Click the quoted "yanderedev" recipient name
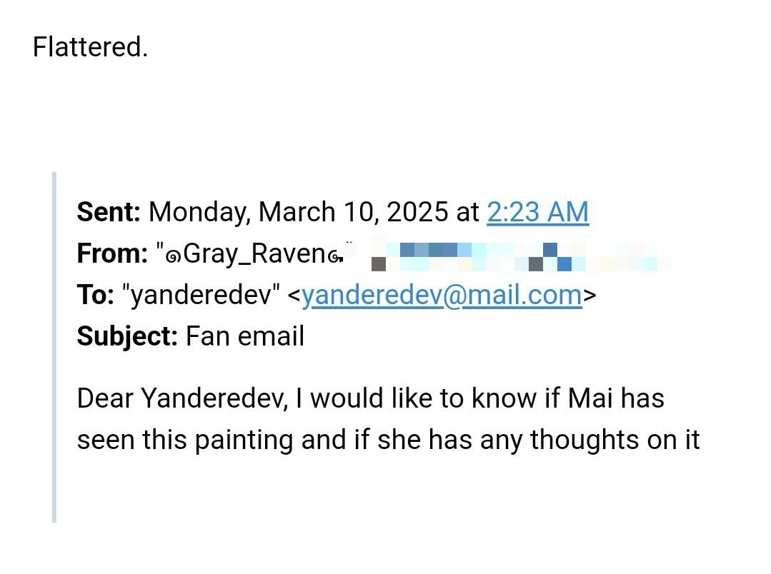The width and height of the screenshot is (771, 574). coord(200,295)
